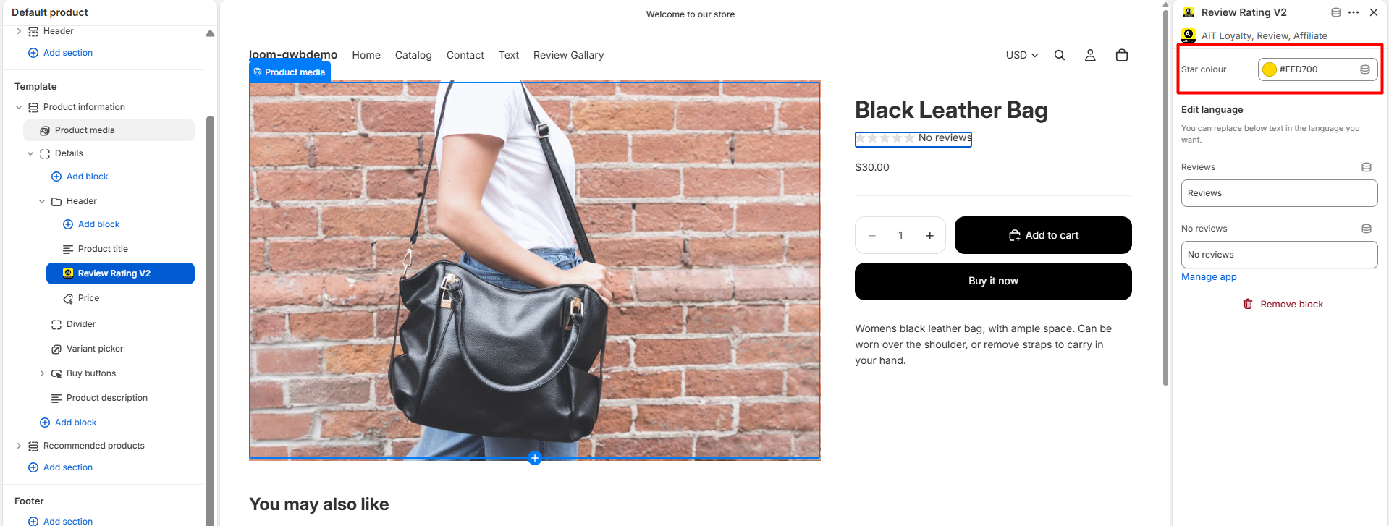Go to the Review Gallary menu link
1389x526 pixels.
pyautogui.click(x=568, y=55)
